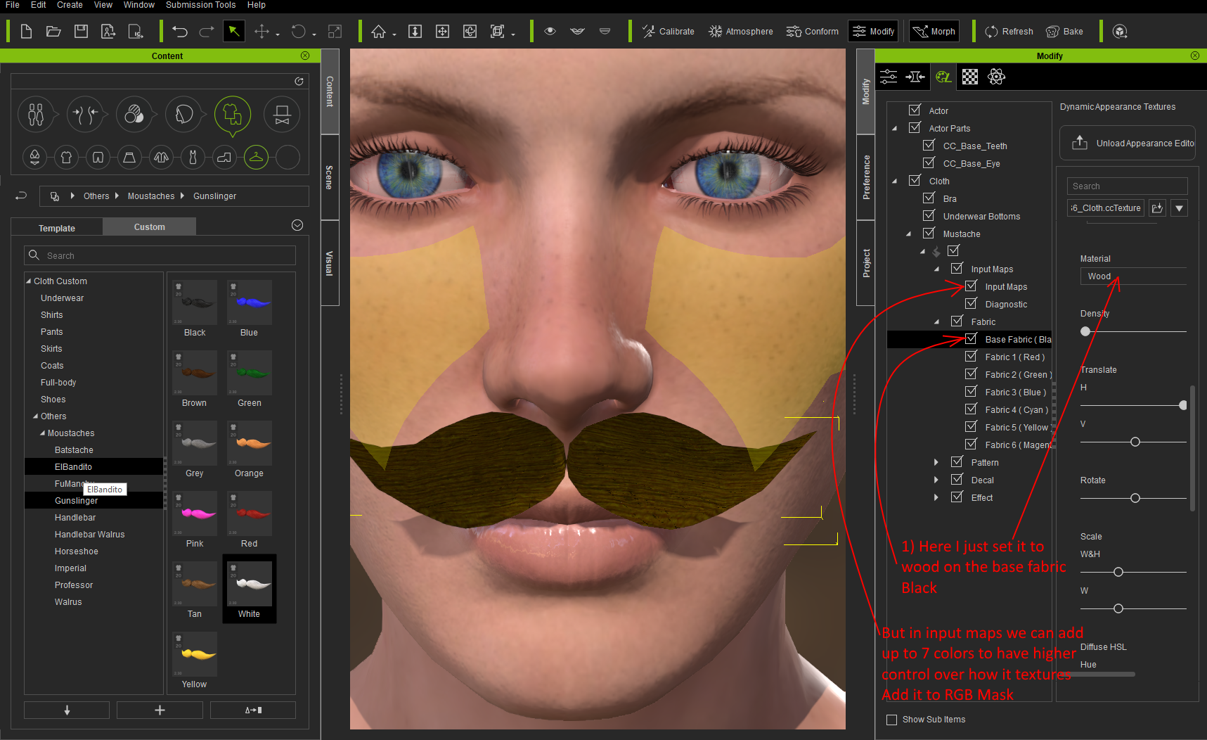Click the Content panel search field
The height and width of the screenshot is (740, 1207).
point(160,255)
